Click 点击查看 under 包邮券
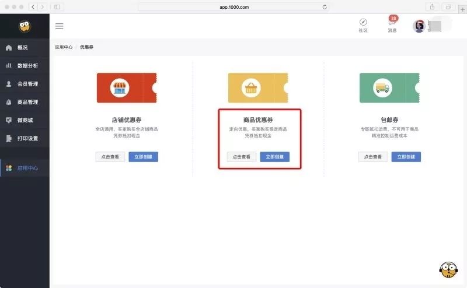Viewport: 467px width, 288px height. [373, 157]
